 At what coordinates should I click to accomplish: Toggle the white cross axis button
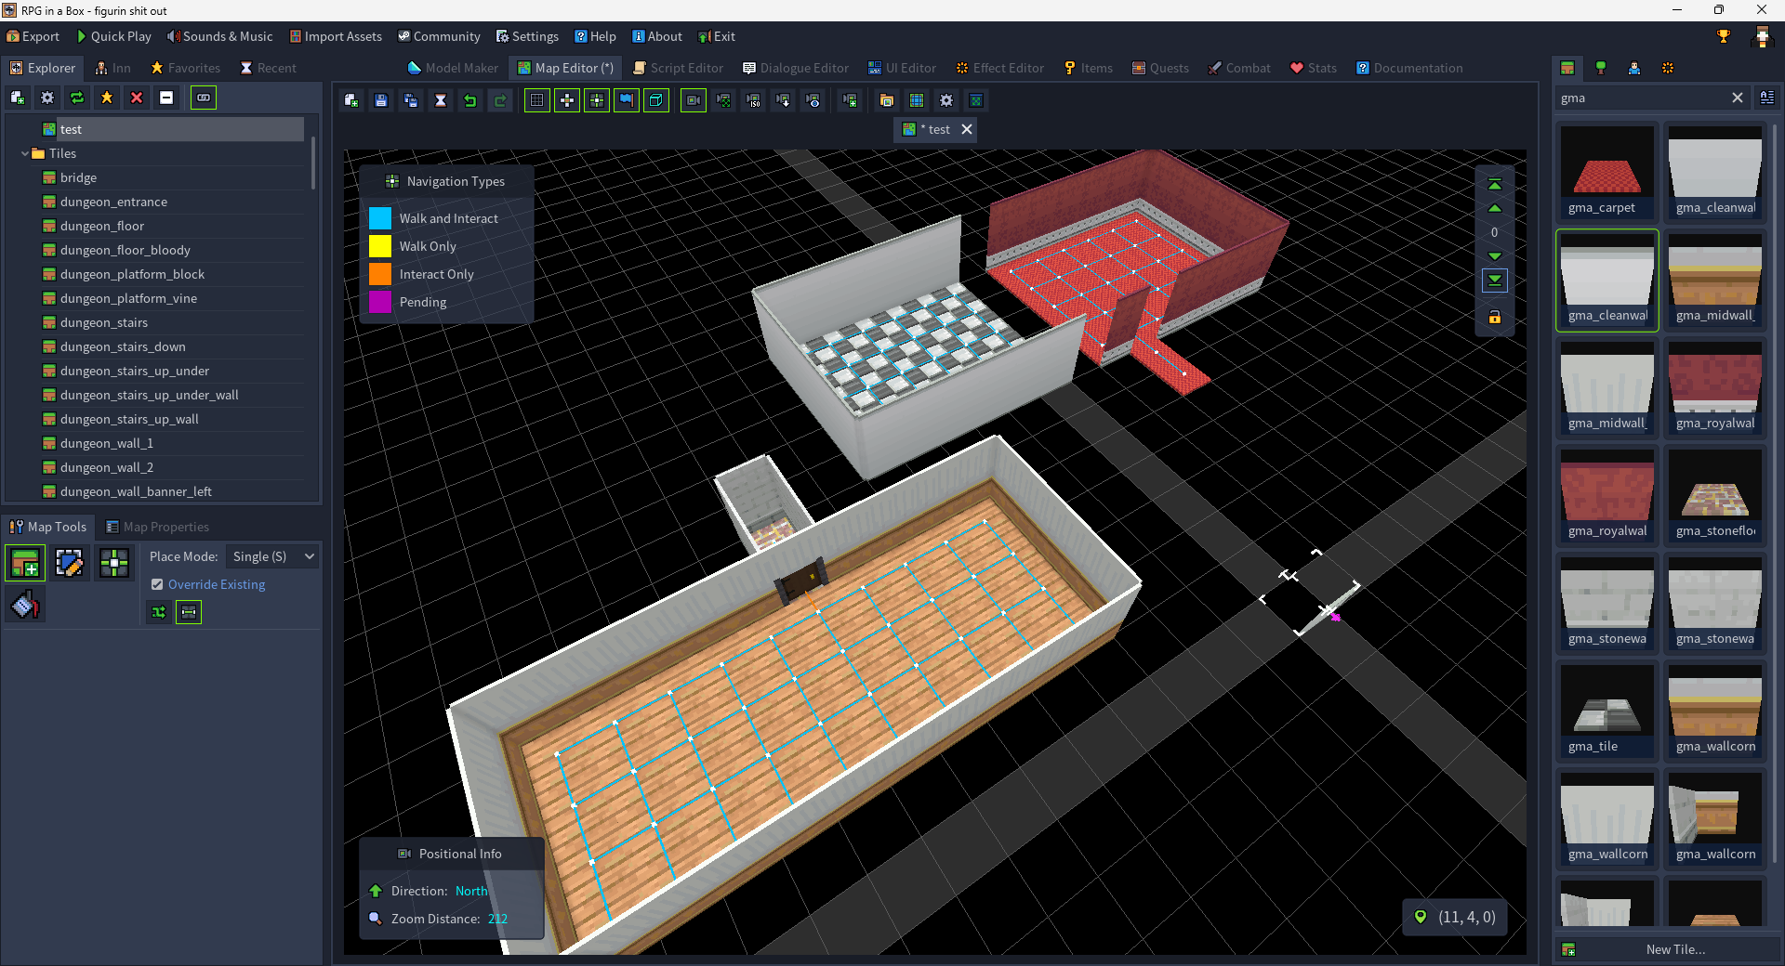point(567,100)
